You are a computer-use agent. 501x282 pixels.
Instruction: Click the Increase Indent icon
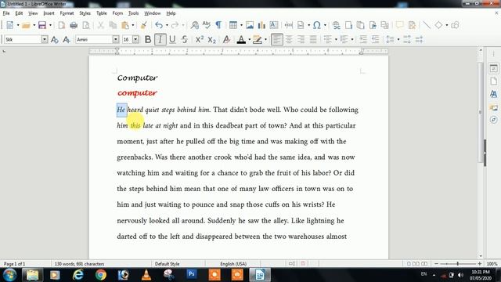[x=363, y=39]
